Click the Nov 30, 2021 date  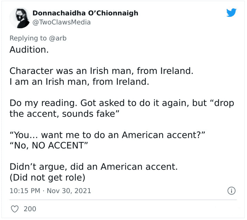pos(69,191)
